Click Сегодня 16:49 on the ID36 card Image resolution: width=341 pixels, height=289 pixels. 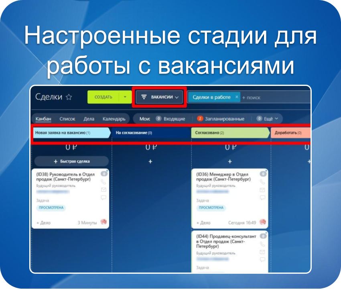click(x=242, y=223)
